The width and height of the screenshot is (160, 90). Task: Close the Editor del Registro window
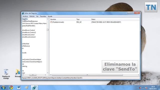137,13
